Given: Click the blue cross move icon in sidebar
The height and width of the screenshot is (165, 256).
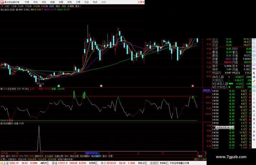Looking at the screenshot, I should 254,77.
